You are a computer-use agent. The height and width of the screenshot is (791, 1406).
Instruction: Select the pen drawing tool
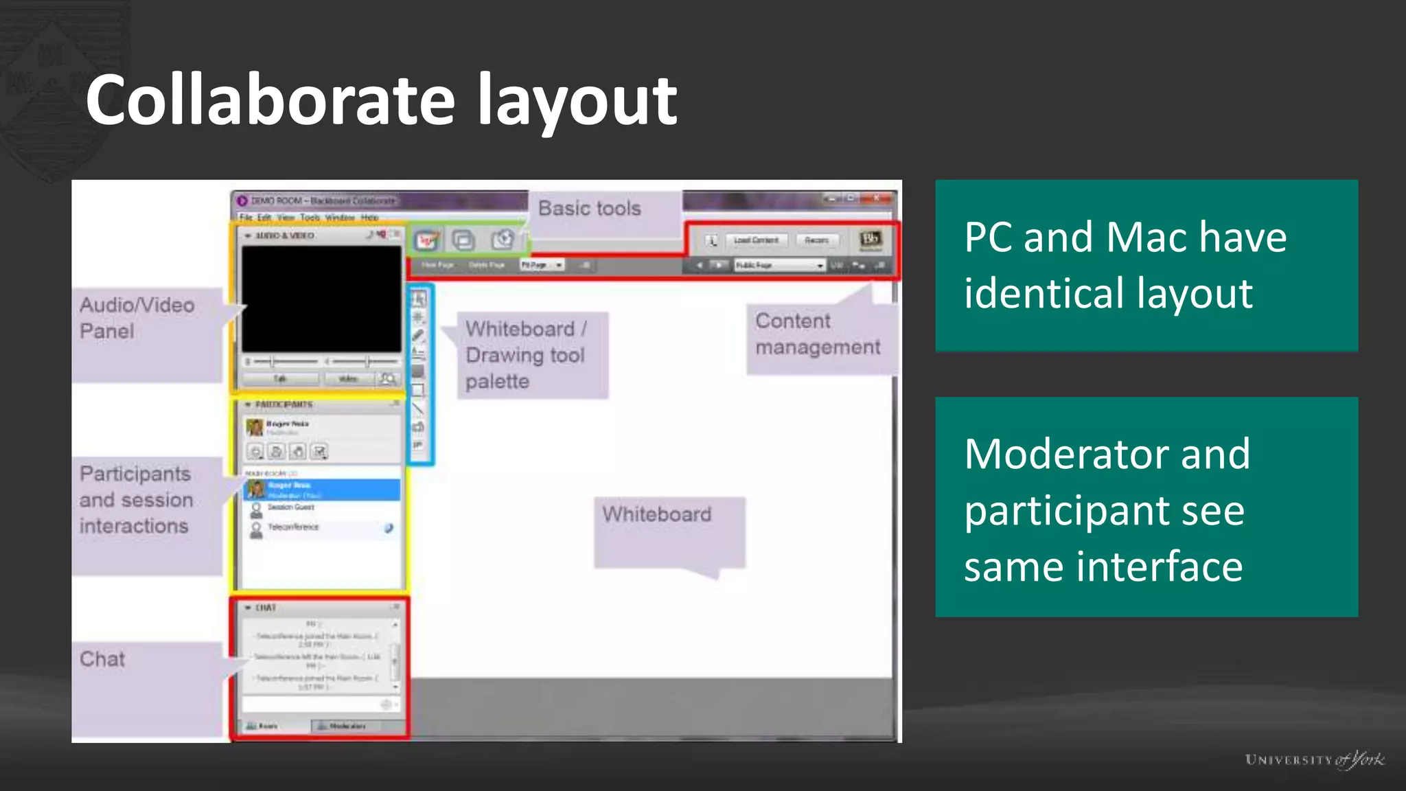(418, 335)
